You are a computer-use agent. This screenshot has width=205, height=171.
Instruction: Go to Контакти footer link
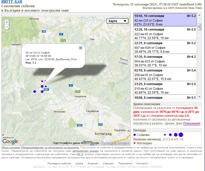click(x=142, y=163)
